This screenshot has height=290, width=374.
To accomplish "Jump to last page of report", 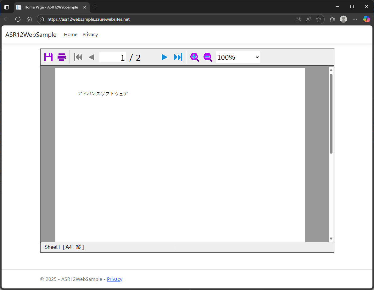I will point(178,57).
